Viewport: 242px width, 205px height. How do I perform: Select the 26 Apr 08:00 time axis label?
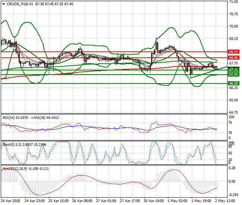[82, 201]
